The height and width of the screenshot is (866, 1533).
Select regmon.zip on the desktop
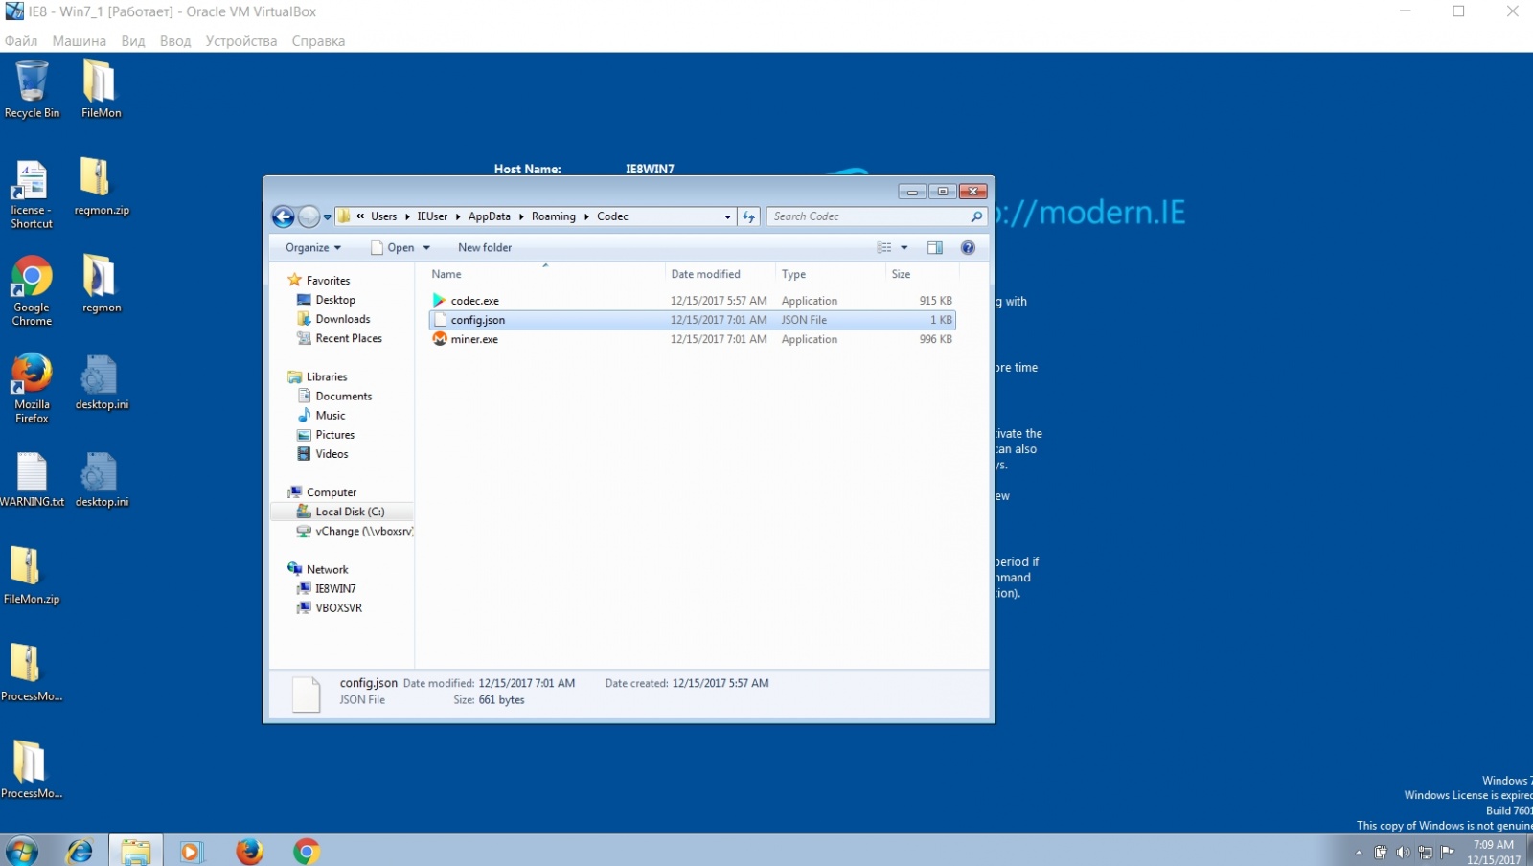pyautogui.click(x=101, y=187)
